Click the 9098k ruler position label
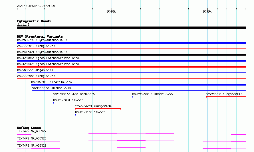 click(111, 11)
